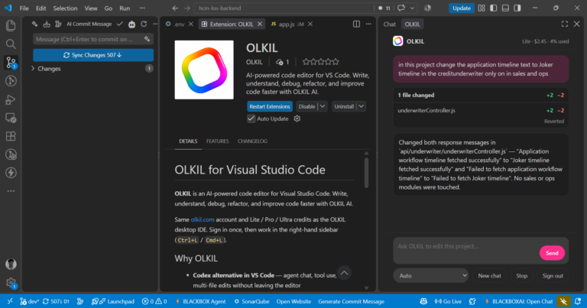
Task: Click errors and warnings count in status bar
Action: click(154, 301)
